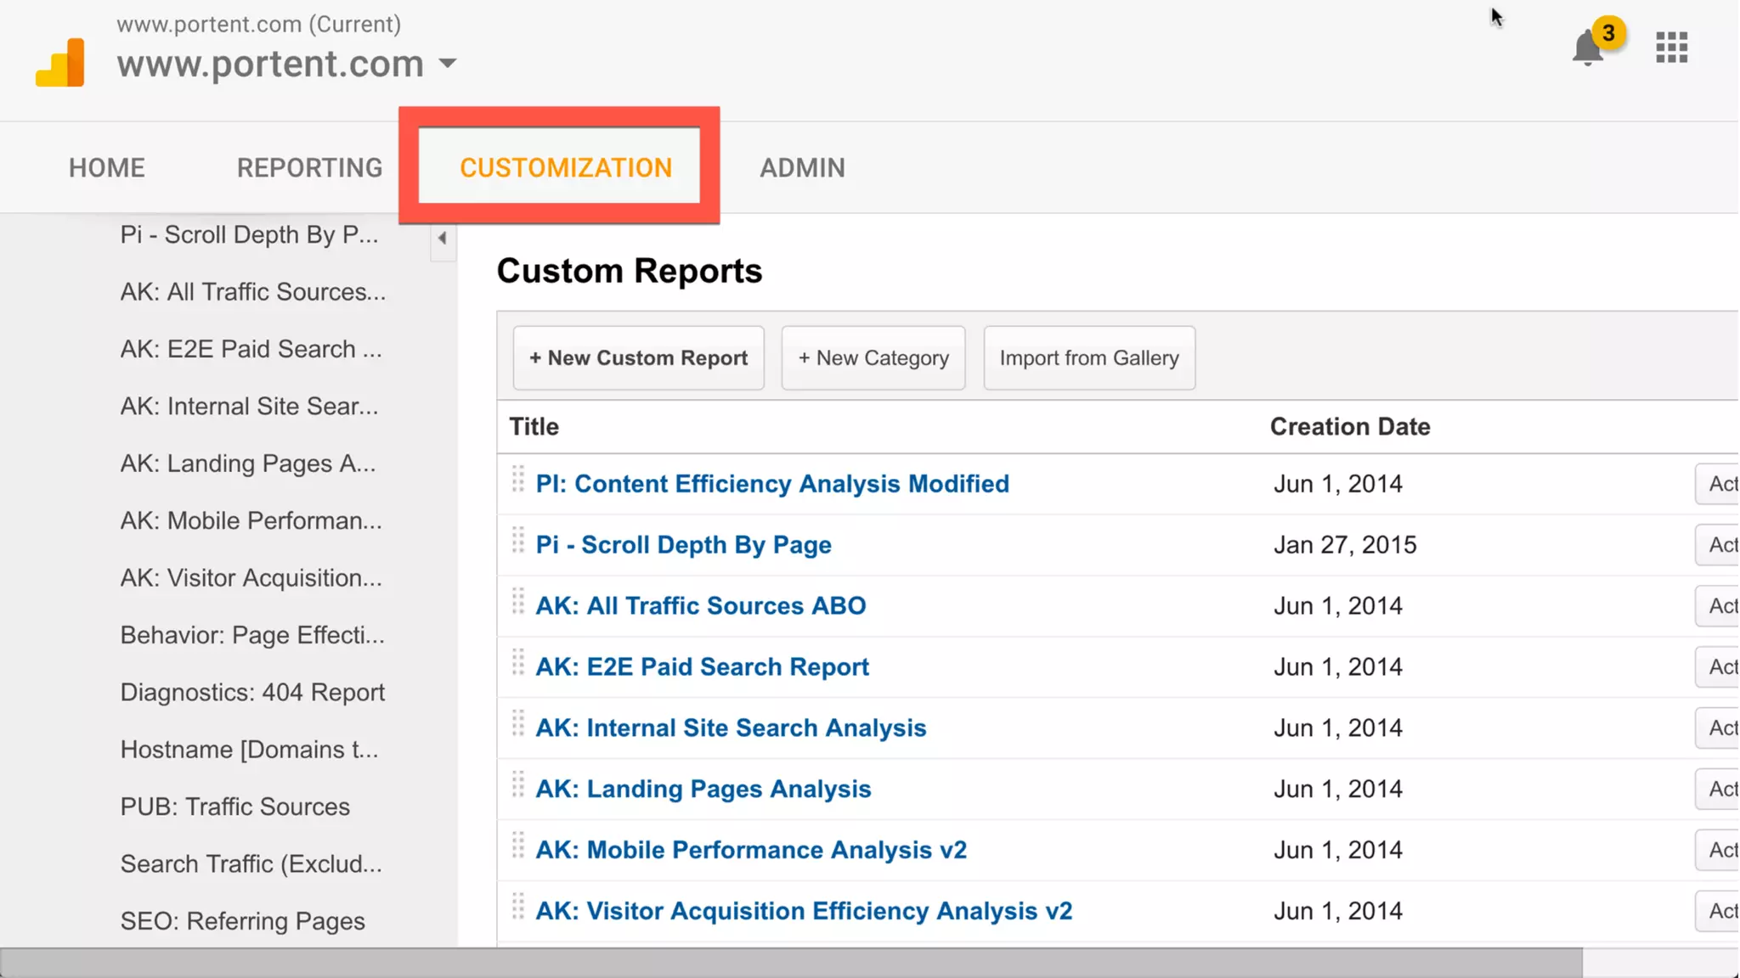Click drag handle next to Scroll Depth By Page
The image size is (1740, 978).
click(x=517, y=541)
